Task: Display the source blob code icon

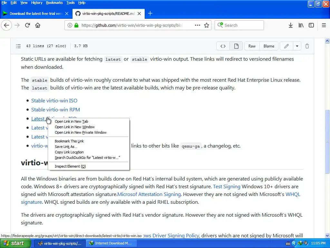Action: [223, 46]
